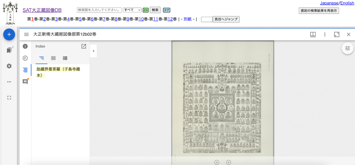Open the three-dot workspace options in the left rail

click(9, 82)
